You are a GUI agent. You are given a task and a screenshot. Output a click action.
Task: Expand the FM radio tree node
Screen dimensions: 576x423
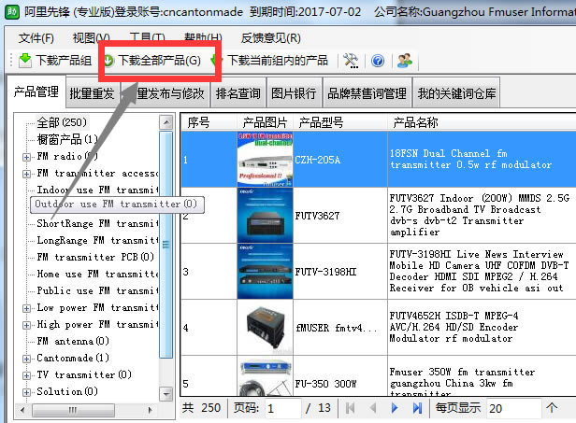click(x=26, y=156)
